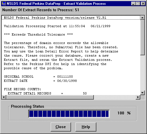Select the line 'NSLDS Federal Perkins DataPrep version/release V2.R1'
The width and height of the screenshot is (147, 134).
point(71,18)
